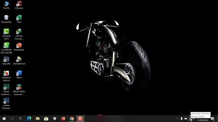Open File Explorer from the taskbar
Screen dimensions: 218x122
pyautogui.click(x=37, y=119)
